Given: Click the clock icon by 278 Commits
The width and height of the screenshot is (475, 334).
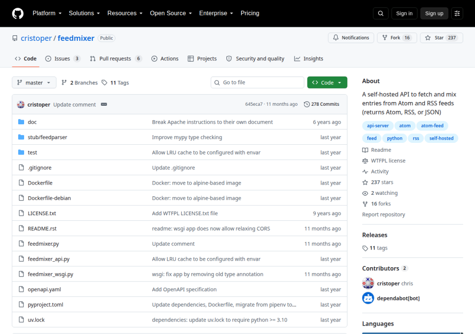Looking at the screenshot, I should tap(307, 104).
